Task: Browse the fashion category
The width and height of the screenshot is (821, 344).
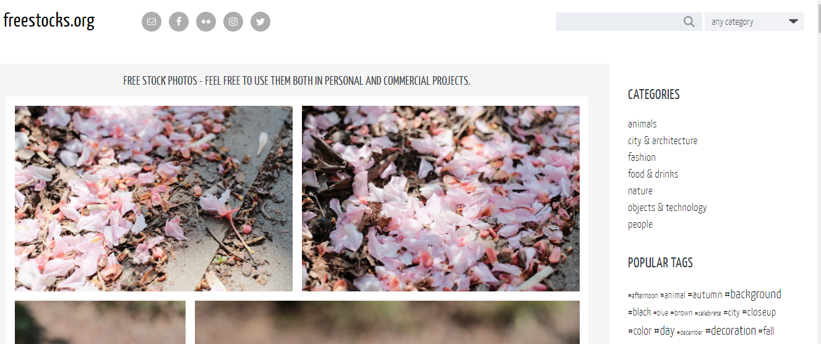Action: [642, 157]
